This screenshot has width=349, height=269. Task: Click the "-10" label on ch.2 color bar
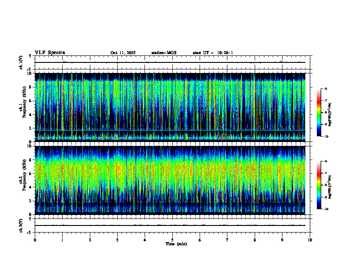[326, 209]
